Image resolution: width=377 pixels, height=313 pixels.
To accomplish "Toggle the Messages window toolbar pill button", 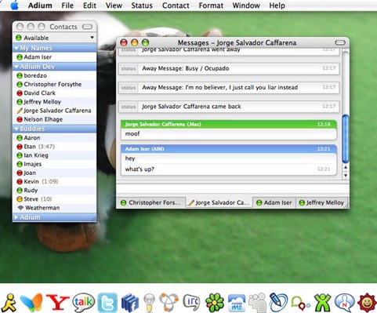I will [340, 42].
